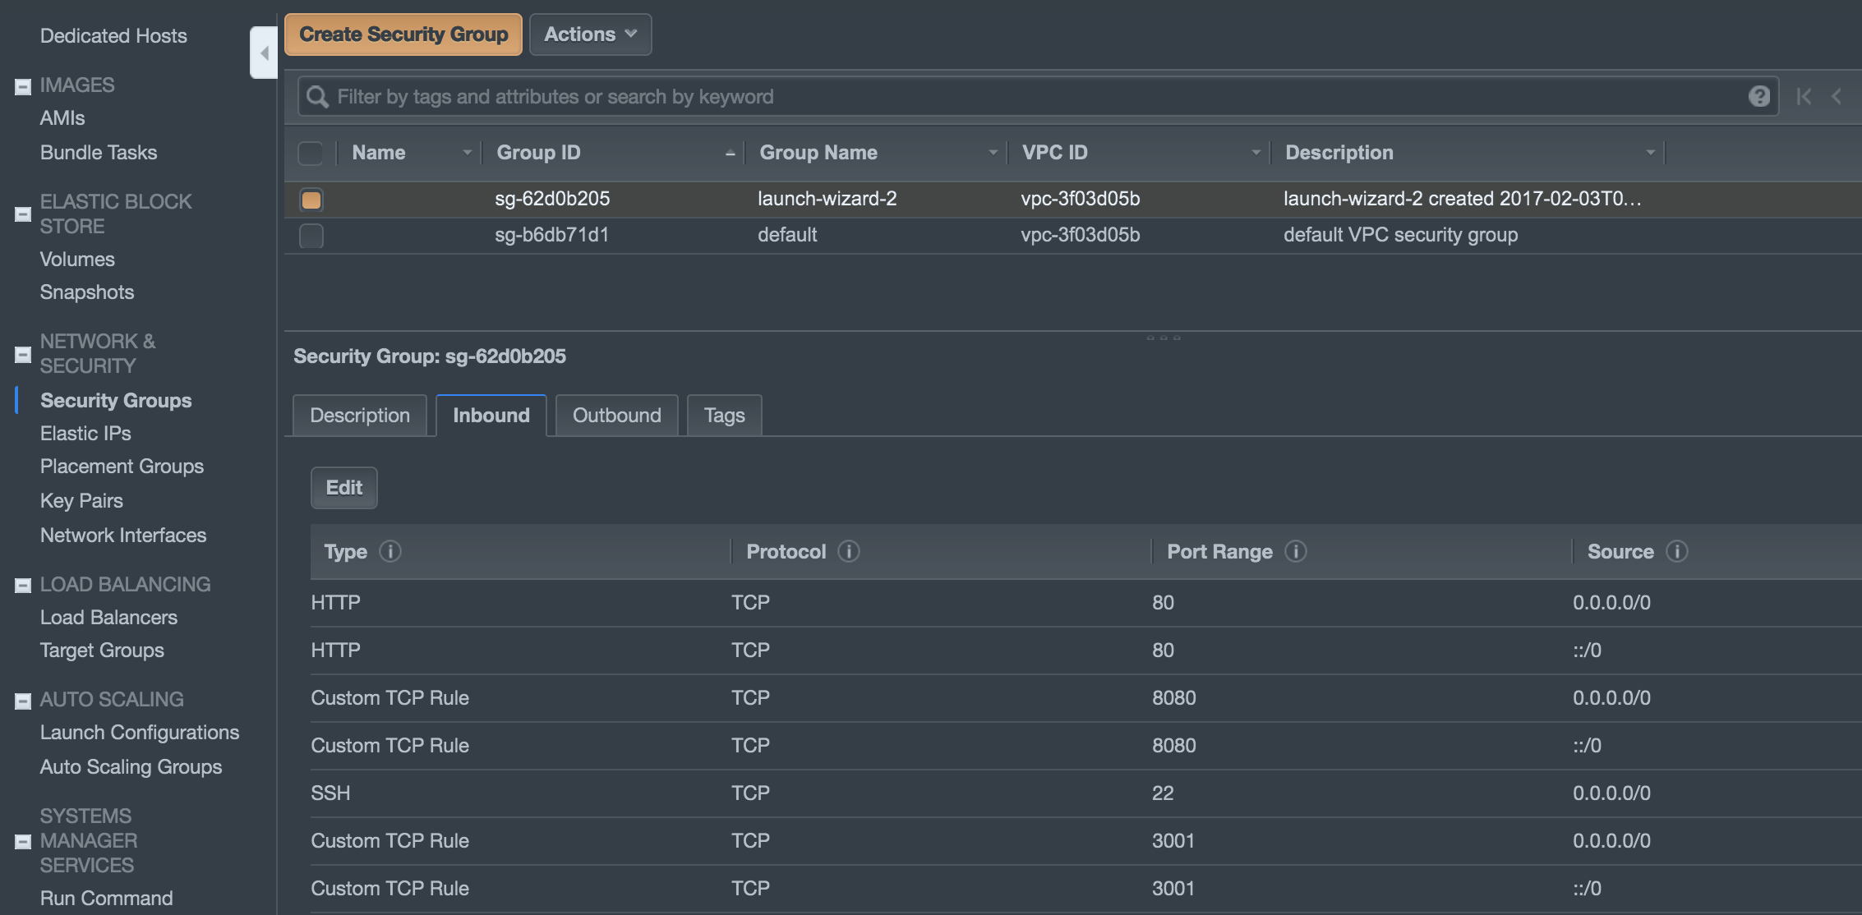This screenshot has width=1862, height=915.
Task: Go to previous page pagination icon
Action: pyautogui.click(x=1837, y=97)
